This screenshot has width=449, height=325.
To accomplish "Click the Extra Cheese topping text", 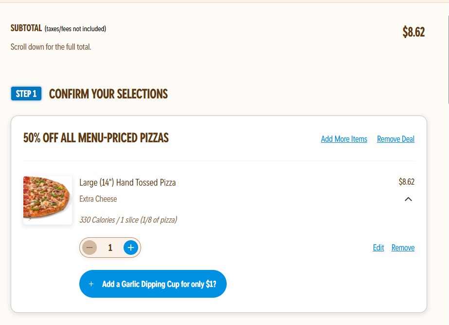I will pos(98,199).
